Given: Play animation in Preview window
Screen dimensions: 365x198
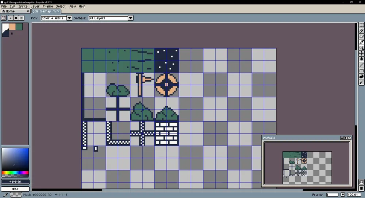Looking at the screenshot, I should (x=346, y=138).
